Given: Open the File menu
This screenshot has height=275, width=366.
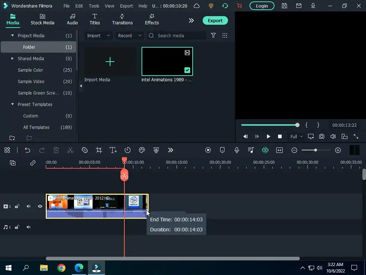Looking at the screenshot, I should 66,6.
